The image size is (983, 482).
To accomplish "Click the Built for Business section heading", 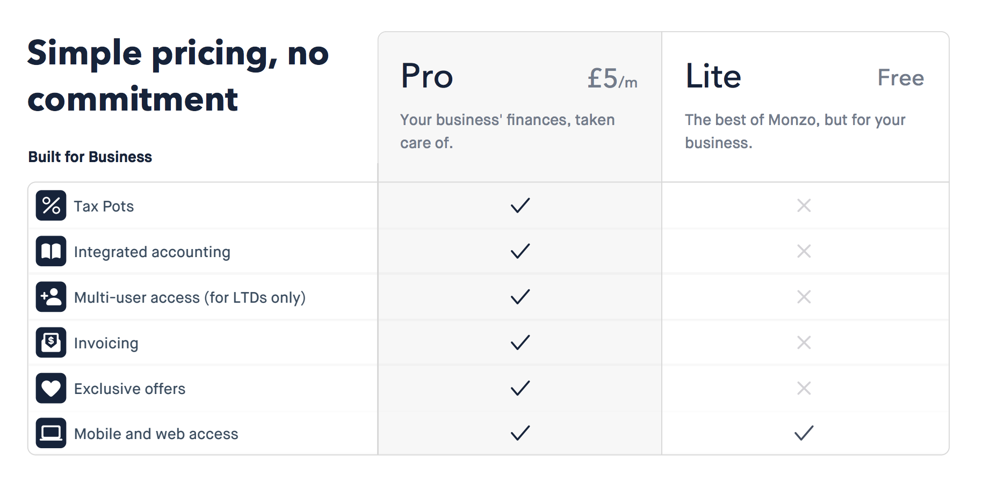I will [90, 157].
